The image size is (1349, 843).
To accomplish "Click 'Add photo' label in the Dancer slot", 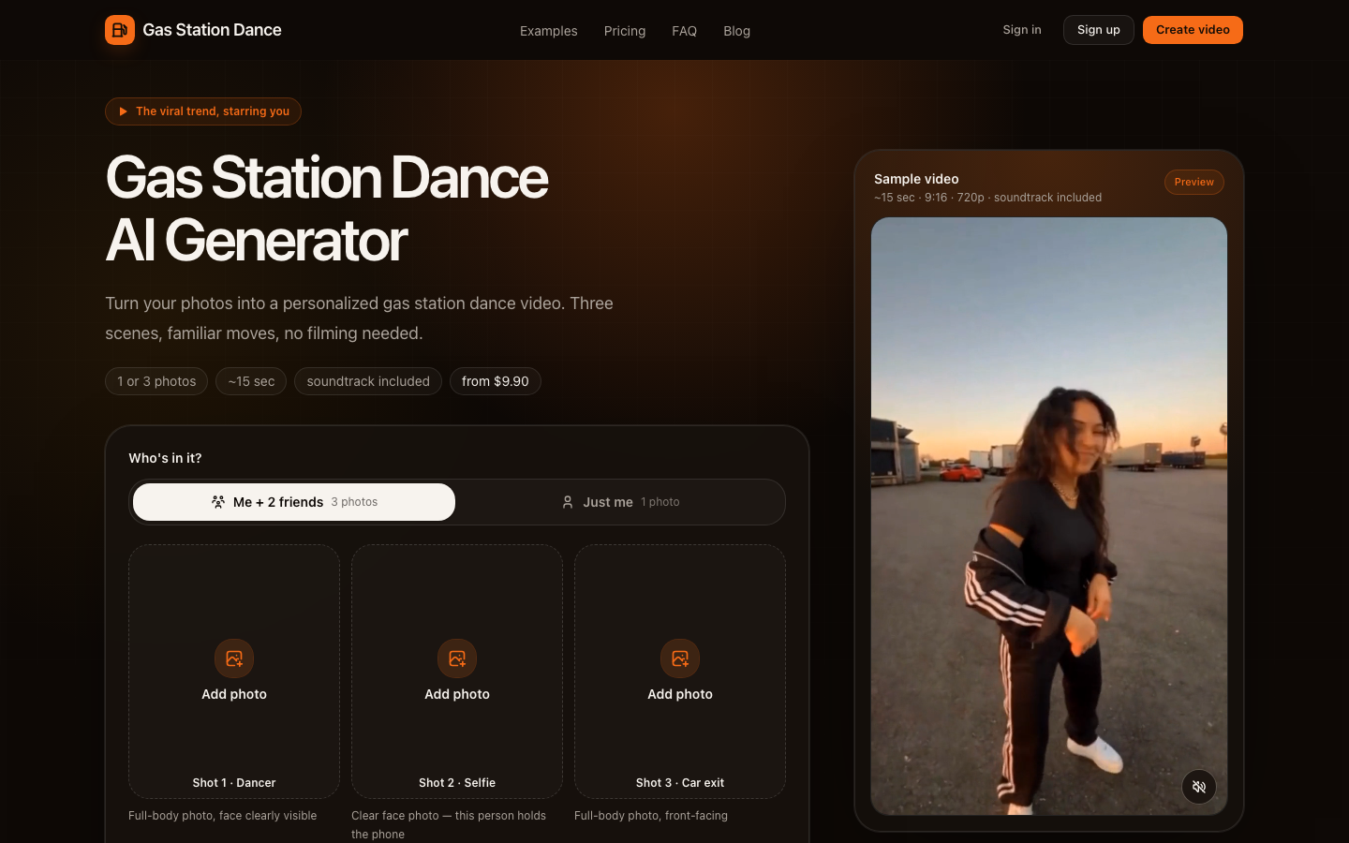I will [234, 694].
